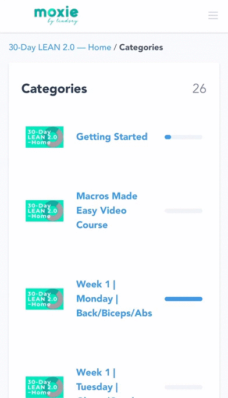Click the full Week 1 Monday progress bar
This screenshot has height=398, width=228.
183,299
